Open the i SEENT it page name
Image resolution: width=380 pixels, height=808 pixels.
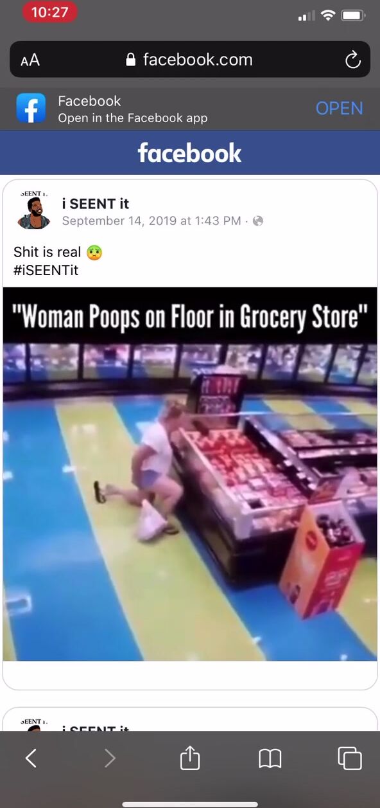click(95, 204)
